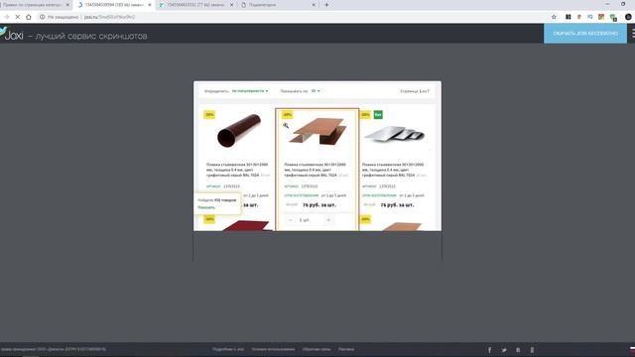Screen dimensions: 635x357
Task: Expand the 'Показывать по' 30 dropdown
Action: pyautogui.click(x=316, y=91)
